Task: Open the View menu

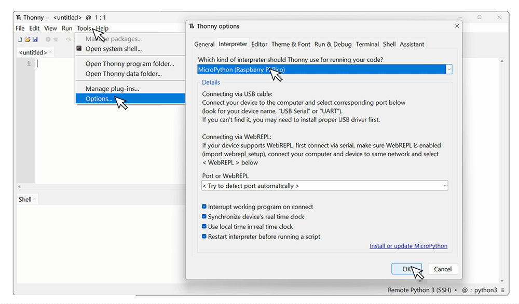Action: point(50,28)
